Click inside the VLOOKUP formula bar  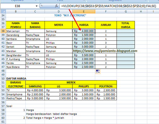109,6
